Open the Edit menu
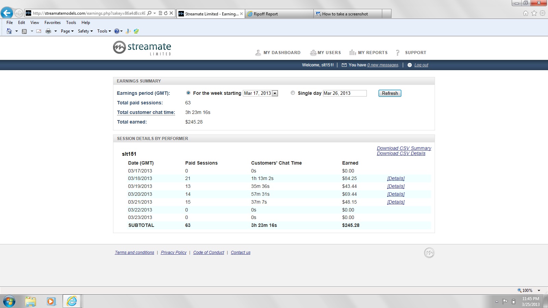Viewport: 548px width, 308px height. click(22, 23)
